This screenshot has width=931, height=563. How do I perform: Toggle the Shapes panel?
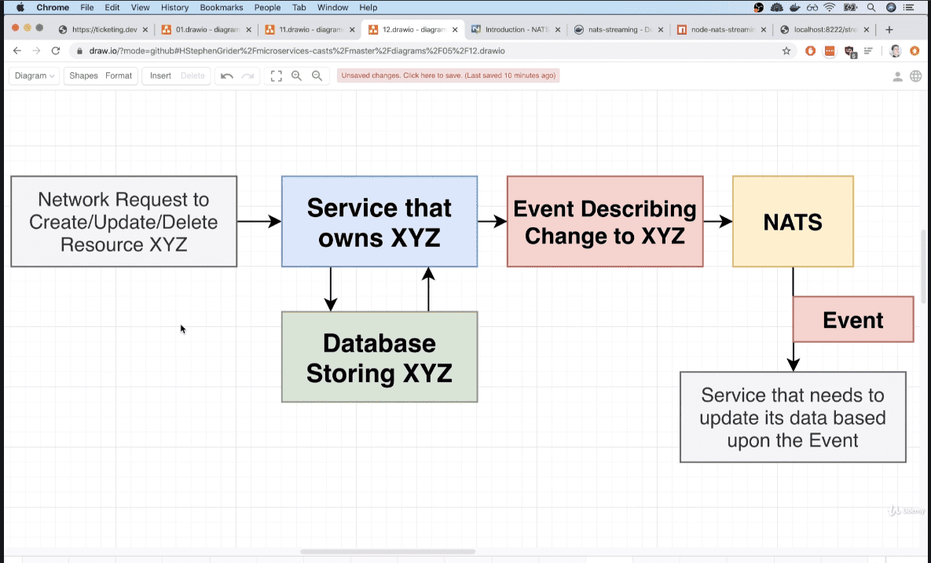83,76
